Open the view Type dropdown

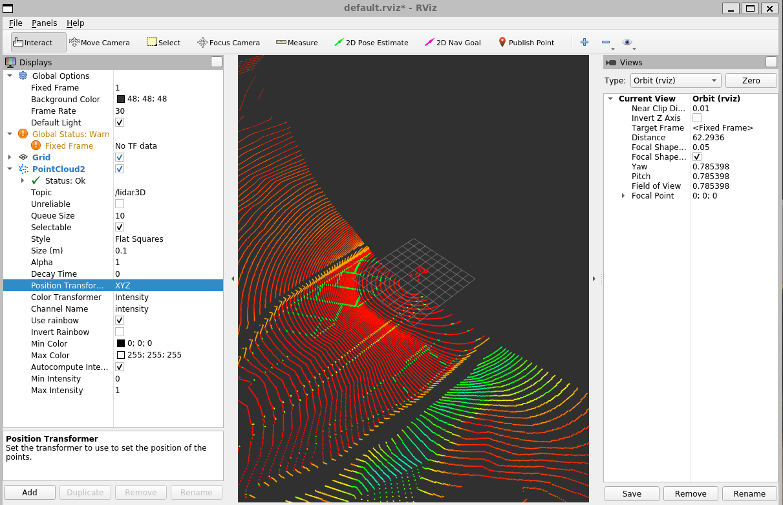[675, 80]
